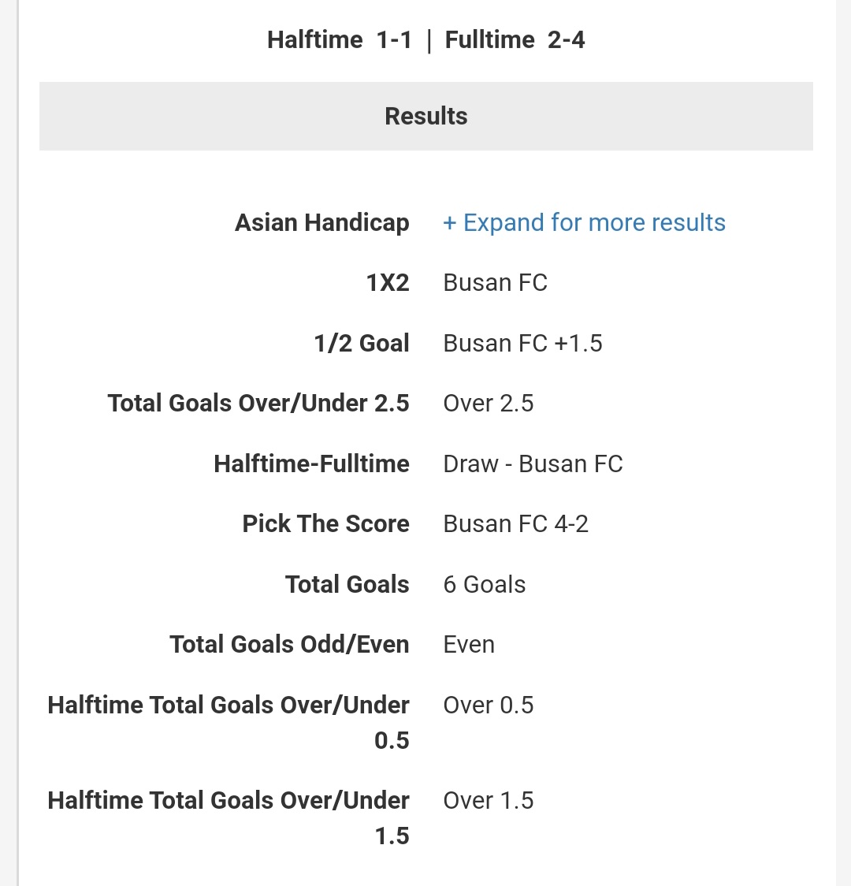Select the Even result value

click(469, 645)
